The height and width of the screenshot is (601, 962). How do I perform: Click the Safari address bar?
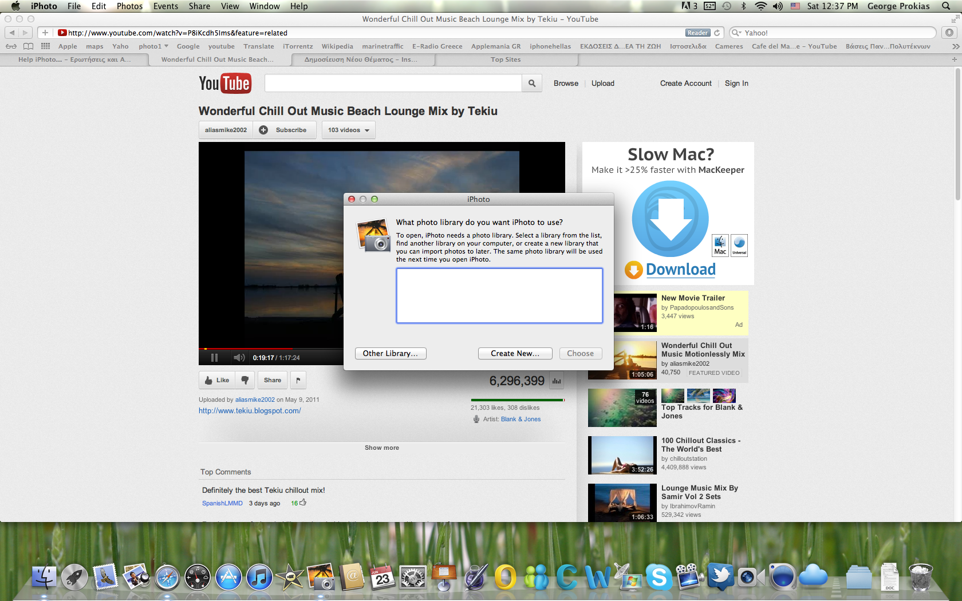point(376,33)
